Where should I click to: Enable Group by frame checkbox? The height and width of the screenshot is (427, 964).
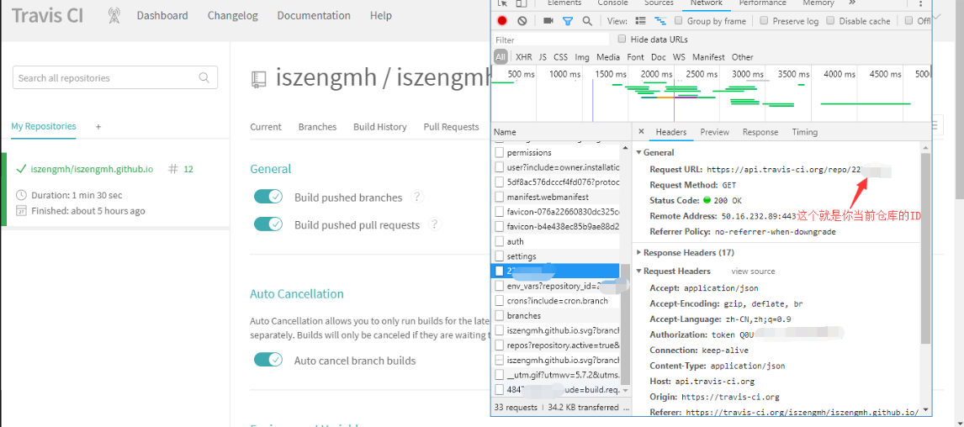click(679, 20)
